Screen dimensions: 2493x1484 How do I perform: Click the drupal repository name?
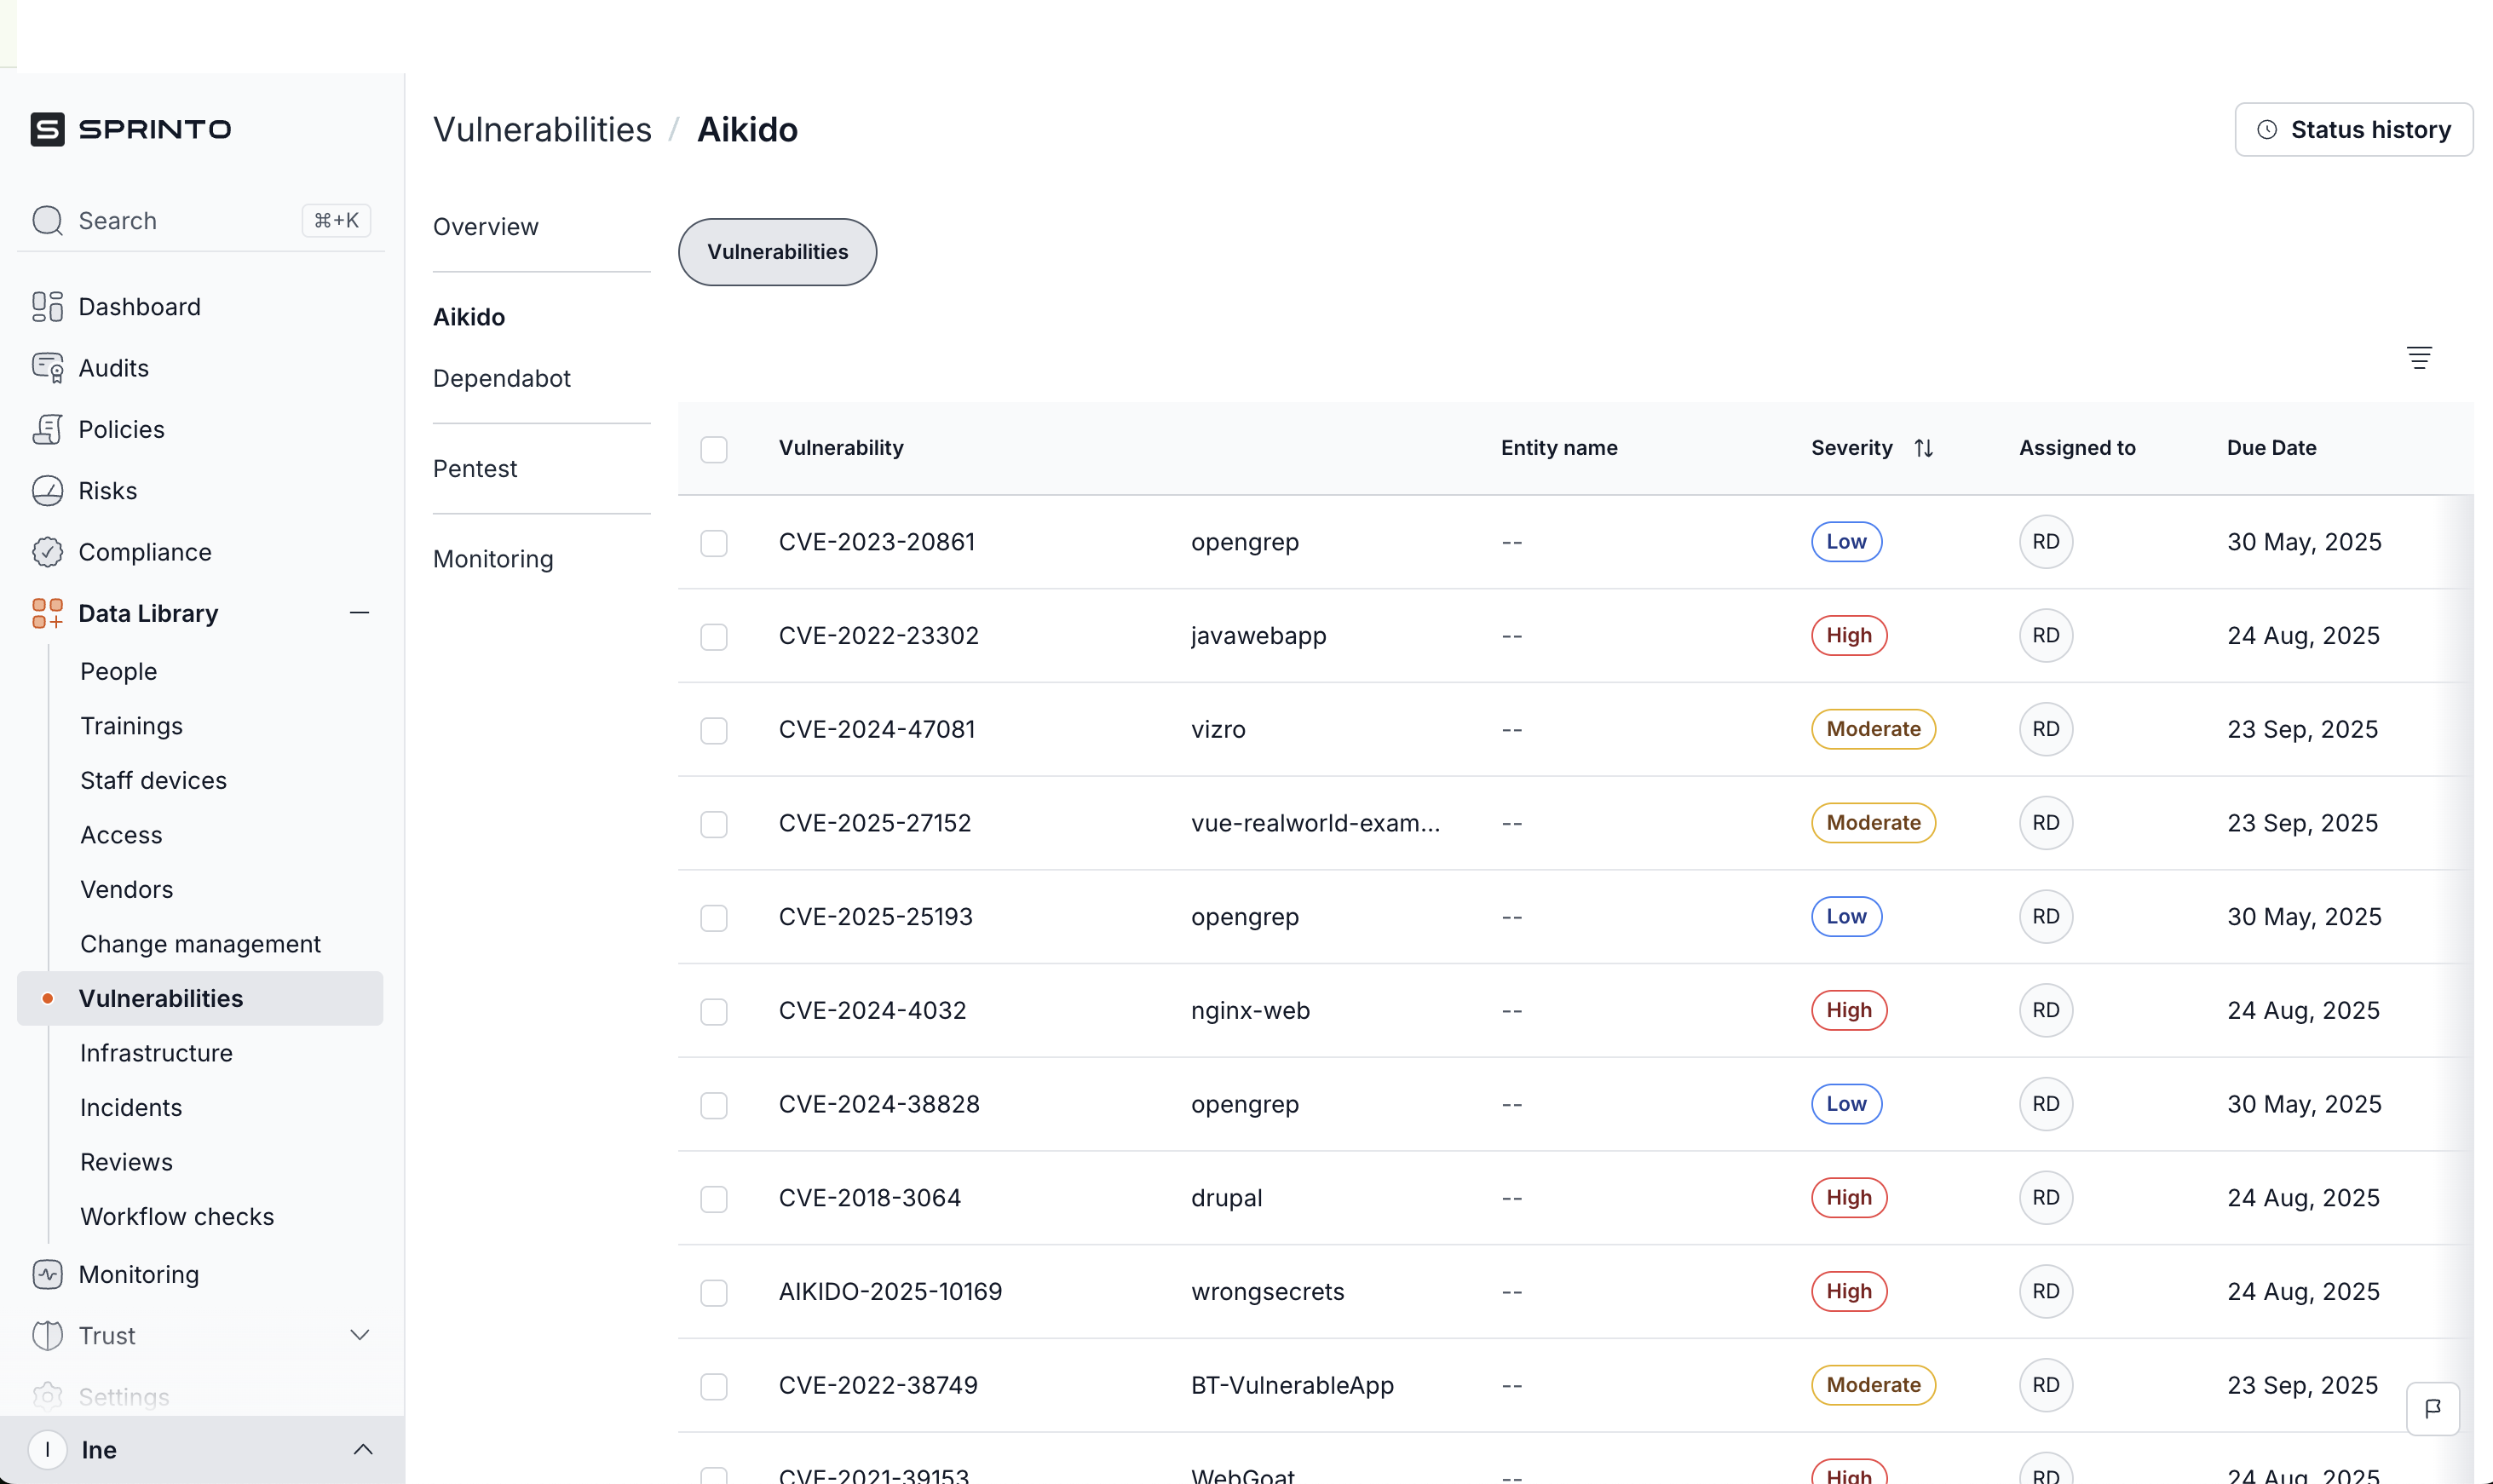click(1226, 1198)
